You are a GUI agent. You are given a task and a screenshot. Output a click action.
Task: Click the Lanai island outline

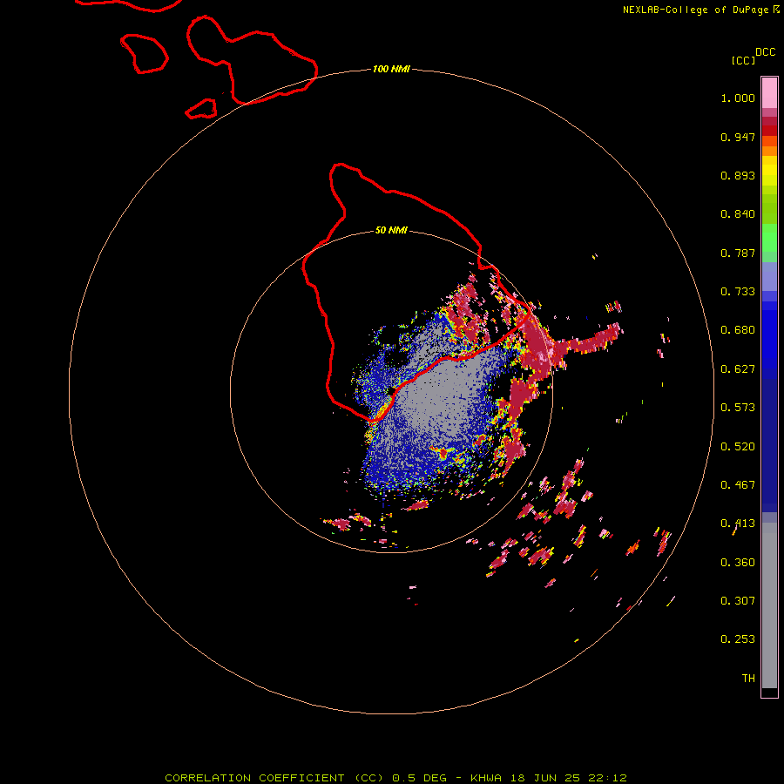[145, 53]
